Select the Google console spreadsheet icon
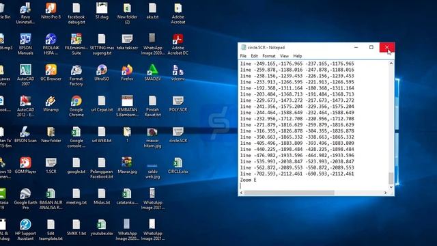The image size is (437, 246). 76,137
